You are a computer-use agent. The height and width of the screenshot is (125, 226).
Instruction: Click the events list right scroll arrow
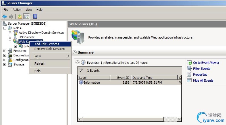coord(179,119)
